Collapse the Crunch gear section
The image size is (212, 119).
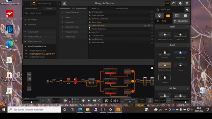[x=187, y=45]
